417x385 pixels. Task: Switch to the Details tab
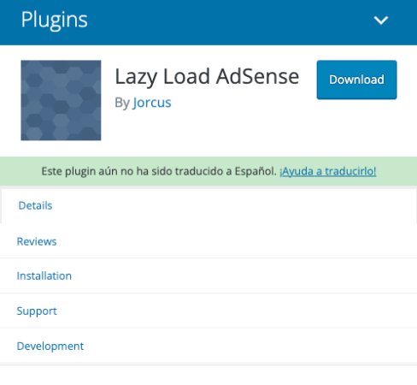35,205
